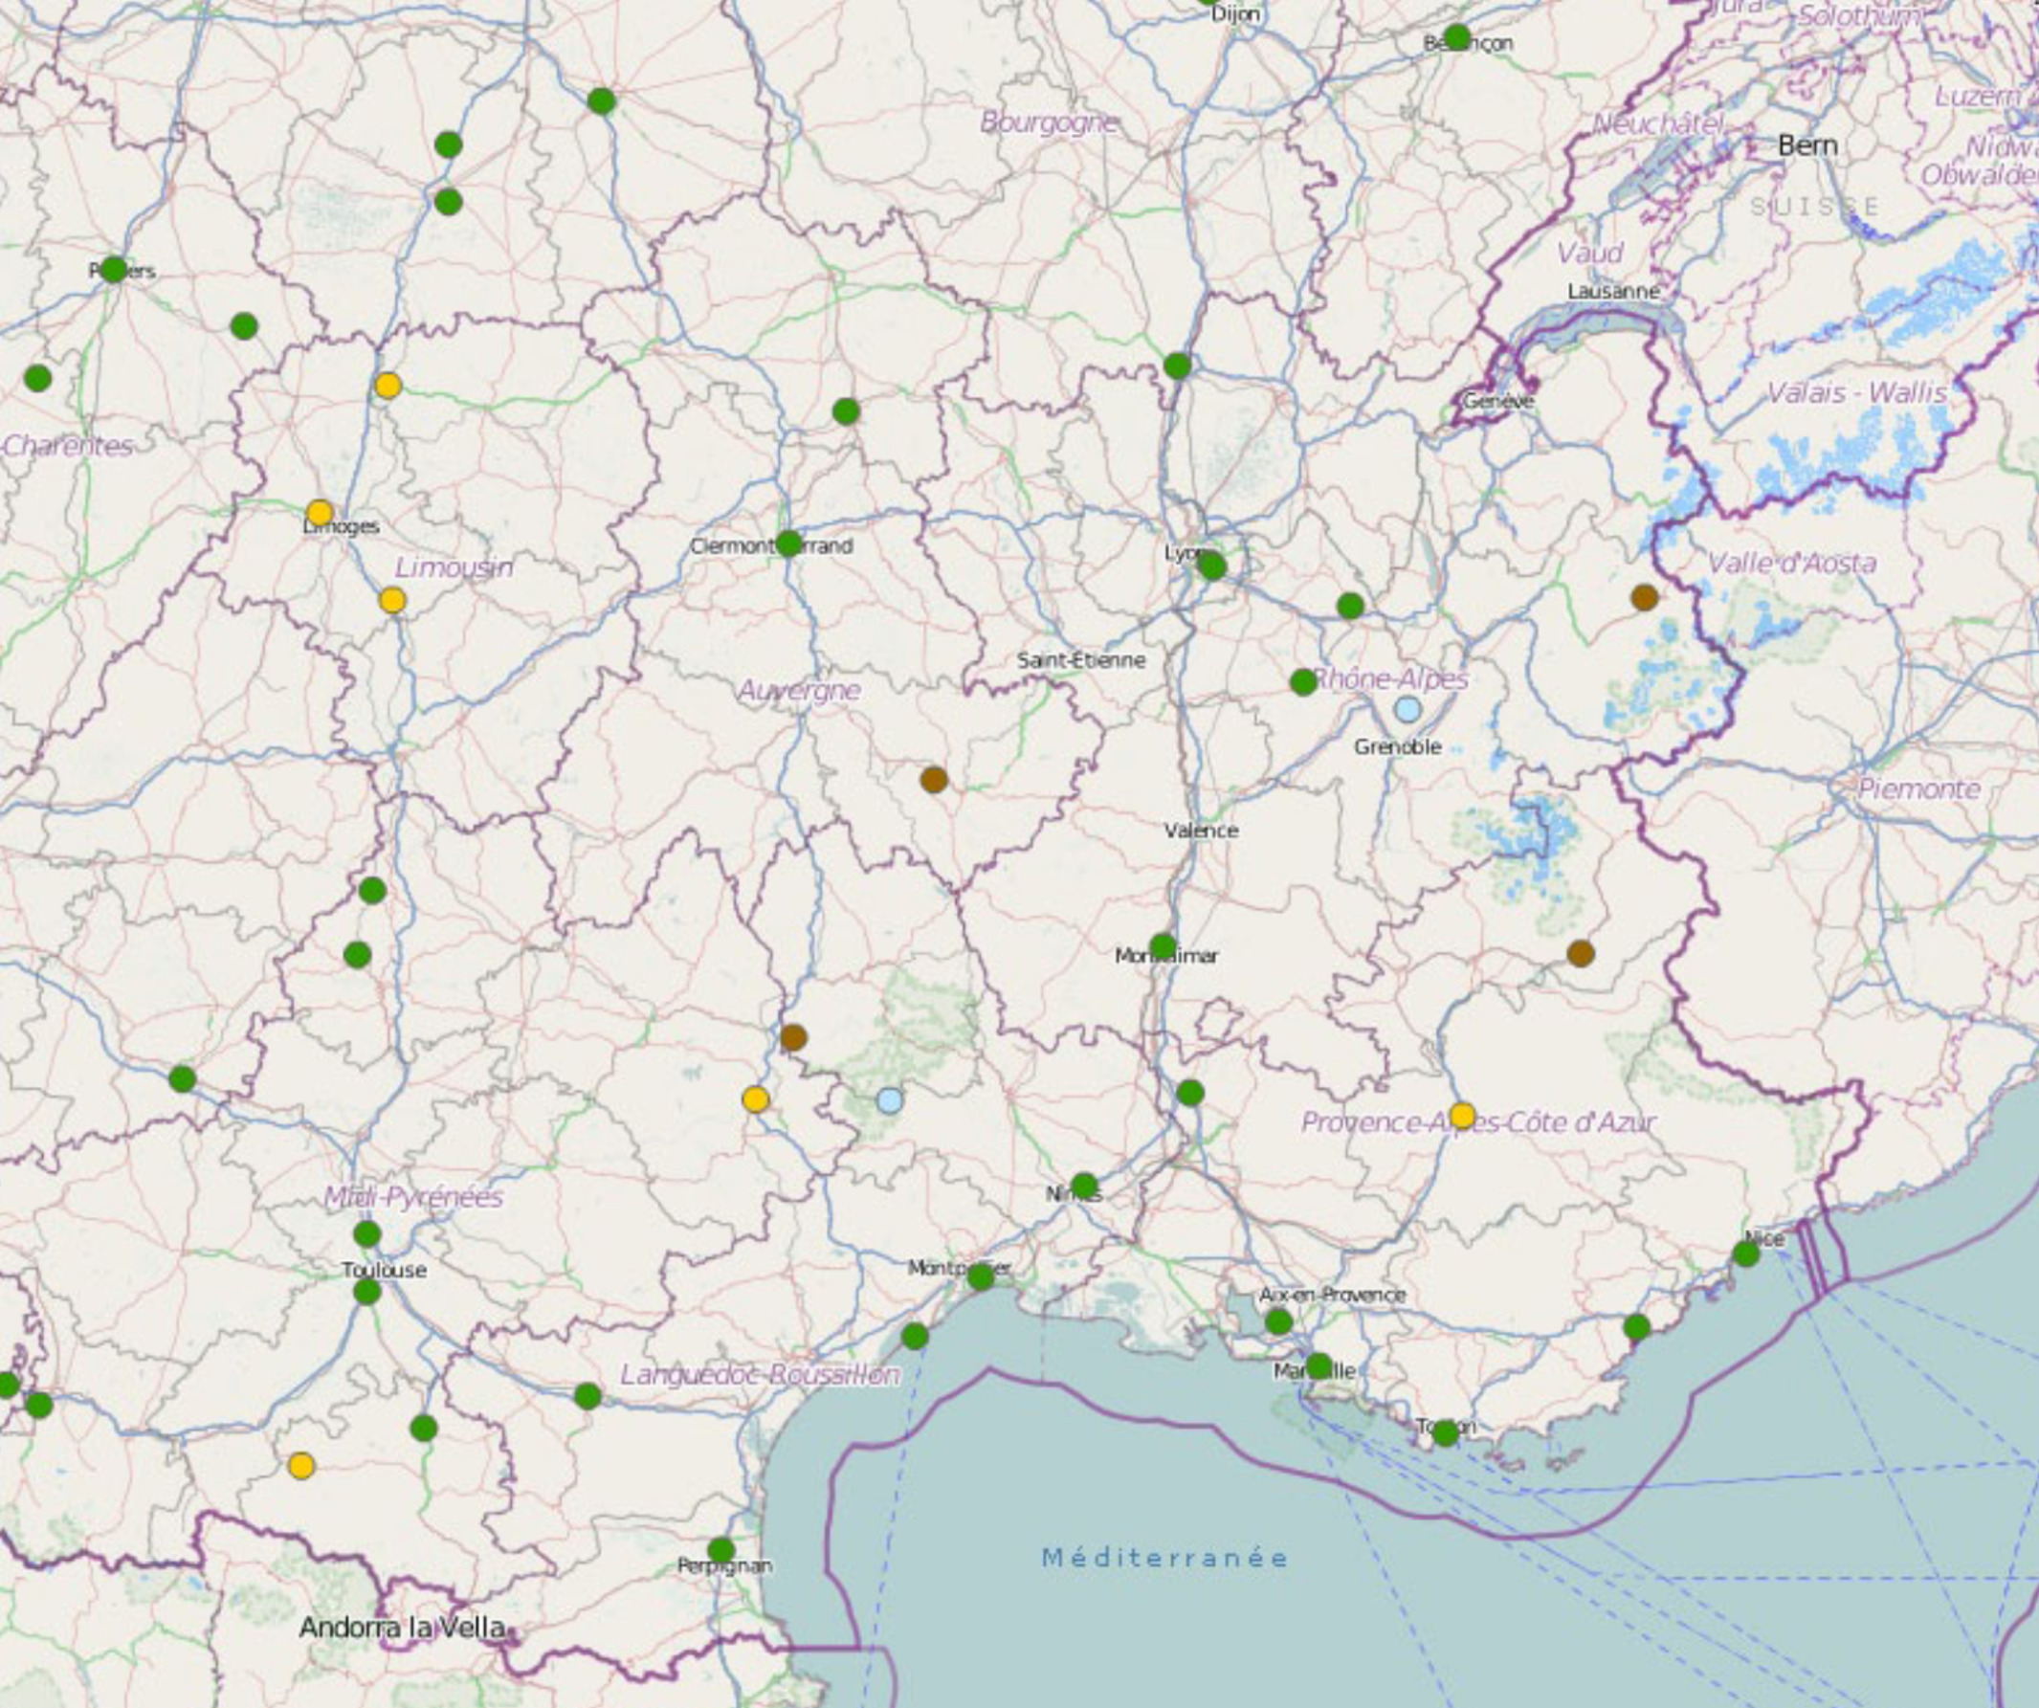The image size is (2039, 1708).
Task: Click the brown marker near Valle d'Aosta
Action: 1645,597
